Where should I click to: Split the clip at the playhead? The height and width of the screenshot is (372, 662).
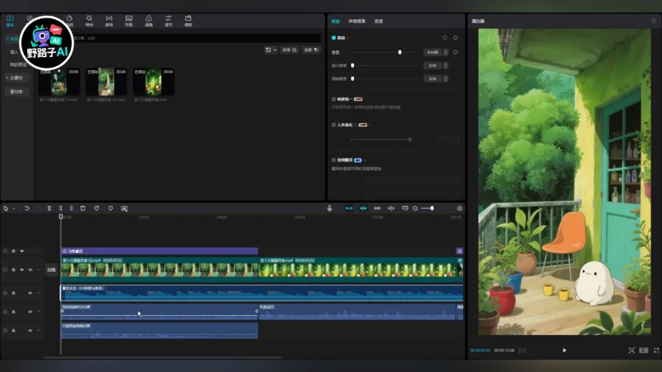(x=50, y=208)
